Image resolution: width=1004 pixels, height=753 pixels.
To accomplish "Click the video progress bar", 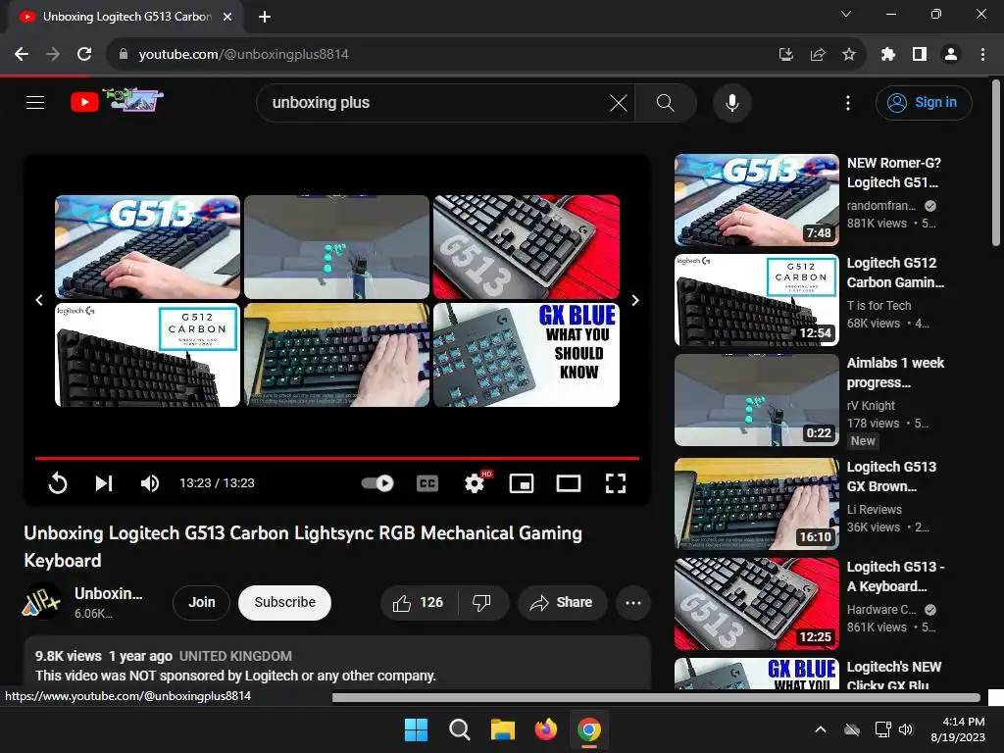I will pos(337,459).
